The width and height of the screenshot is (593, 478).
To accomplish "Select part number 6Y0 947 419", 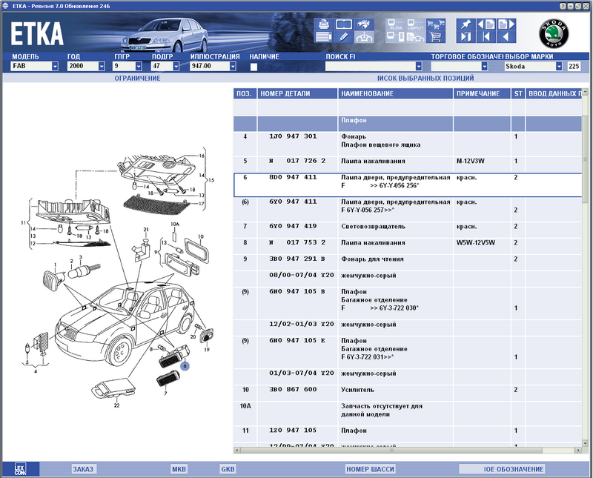I will coord(293,226).
